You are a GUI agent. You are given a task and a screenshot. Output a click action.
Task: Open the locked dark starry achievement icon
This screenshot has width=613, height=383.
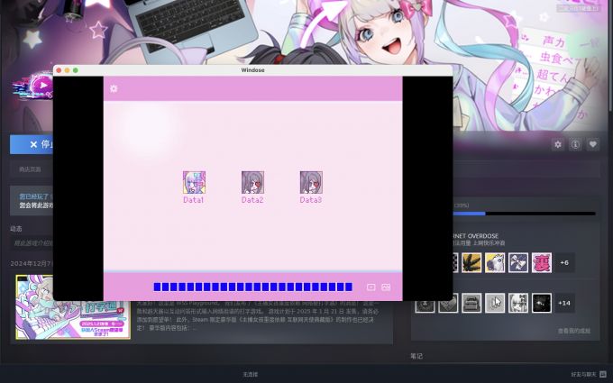(x=542, y=303)
